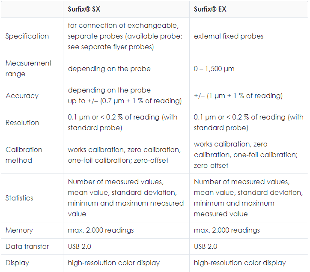Select the Specification row label
The width and height of the screenshot is (310, 272).
pos(27,36)
